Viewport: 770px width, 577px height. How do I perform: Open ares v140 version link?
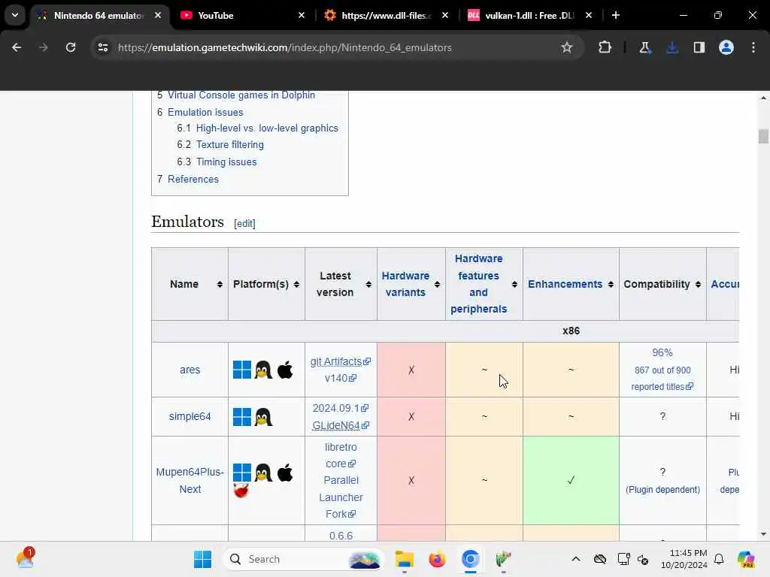coord(341,379)
